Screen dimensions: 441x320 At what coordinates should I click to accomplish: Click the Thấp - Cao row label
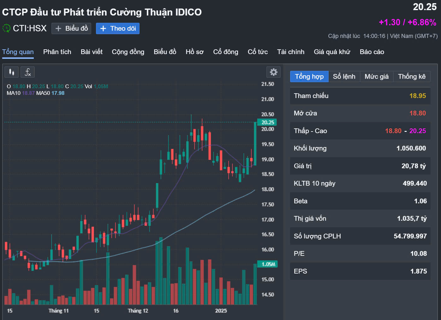coord(310,131)
